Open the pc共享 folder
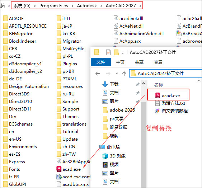The width and height of the screenshot is (202, 188). [x=113, y=118]
